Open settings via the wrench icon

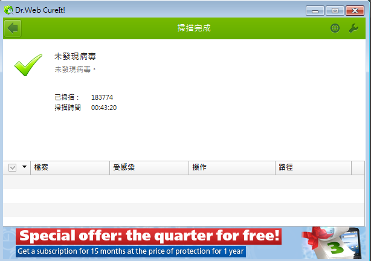click(353, 28)
